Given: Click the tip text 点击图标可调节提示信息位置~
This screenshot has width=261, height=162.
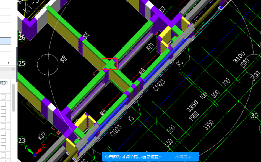Looking at the screenshot, I should [x=133, y=156].
